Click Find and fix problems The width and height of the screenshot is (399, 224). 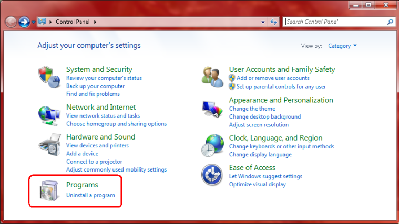[x=93, y=94]
